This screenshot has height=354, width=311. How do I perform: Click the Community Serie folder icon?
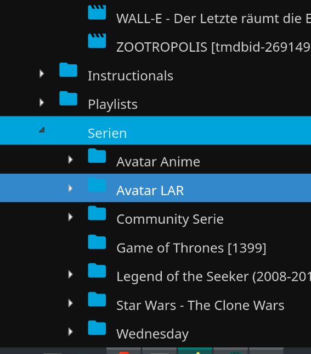click(97, 213)
